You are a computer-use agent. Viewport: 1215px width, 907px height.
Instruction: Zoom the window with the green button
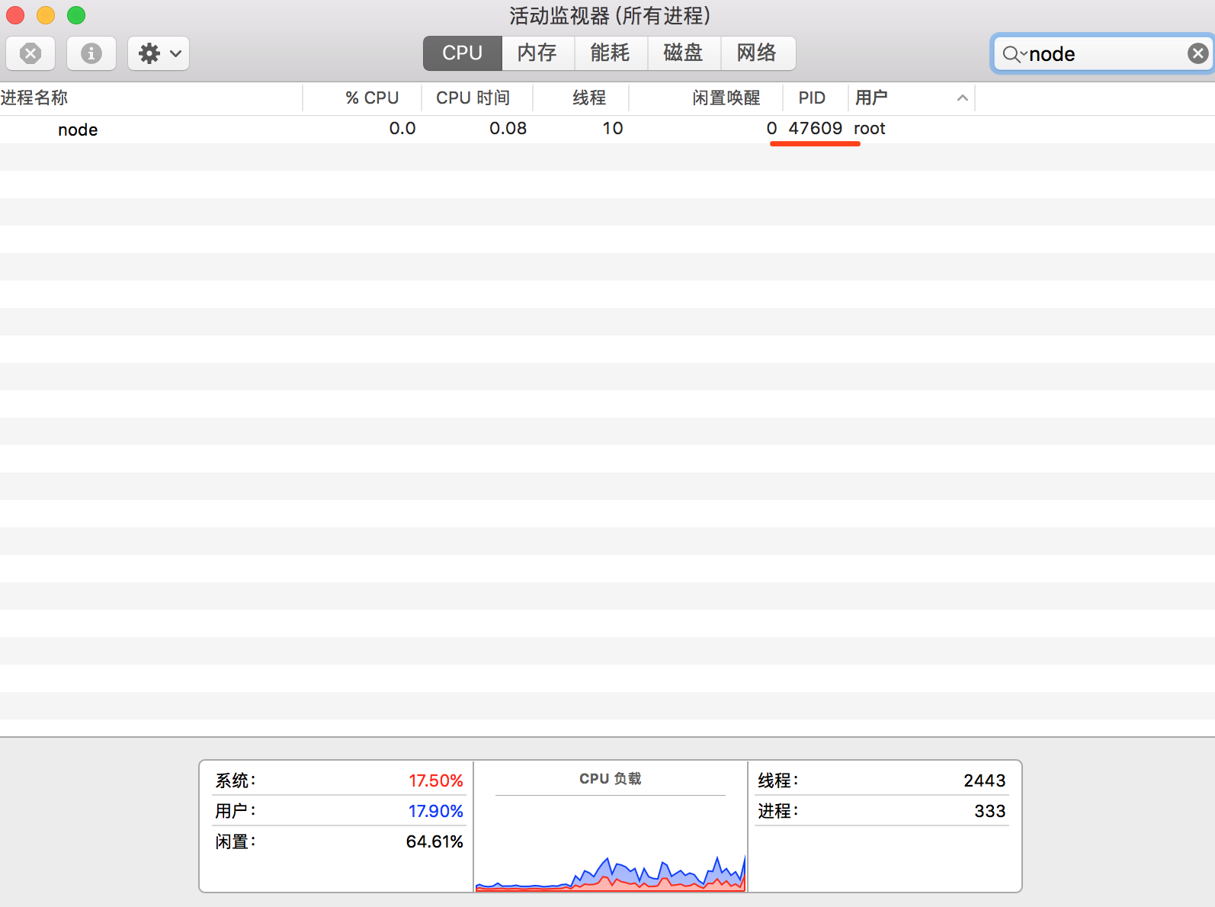tap(76, 15)
